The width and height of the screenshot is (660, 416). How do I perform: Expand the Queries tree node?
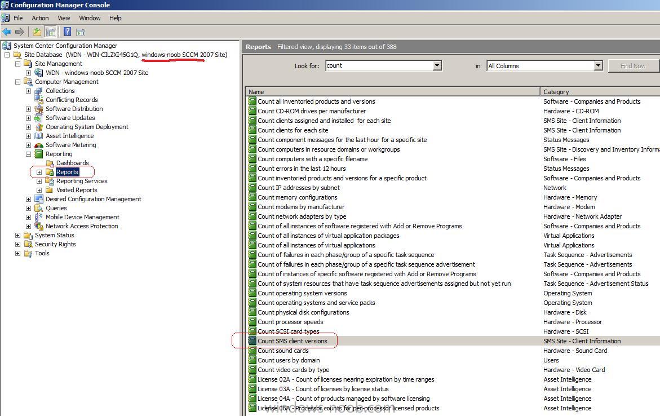(28, 208)
